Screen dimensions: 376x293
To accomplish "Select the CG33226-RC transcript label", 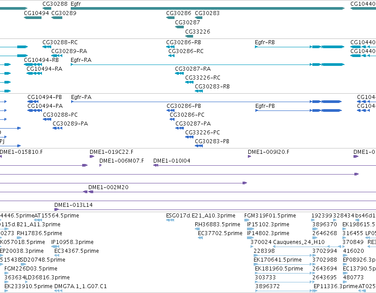I will (x=203, y=78).
